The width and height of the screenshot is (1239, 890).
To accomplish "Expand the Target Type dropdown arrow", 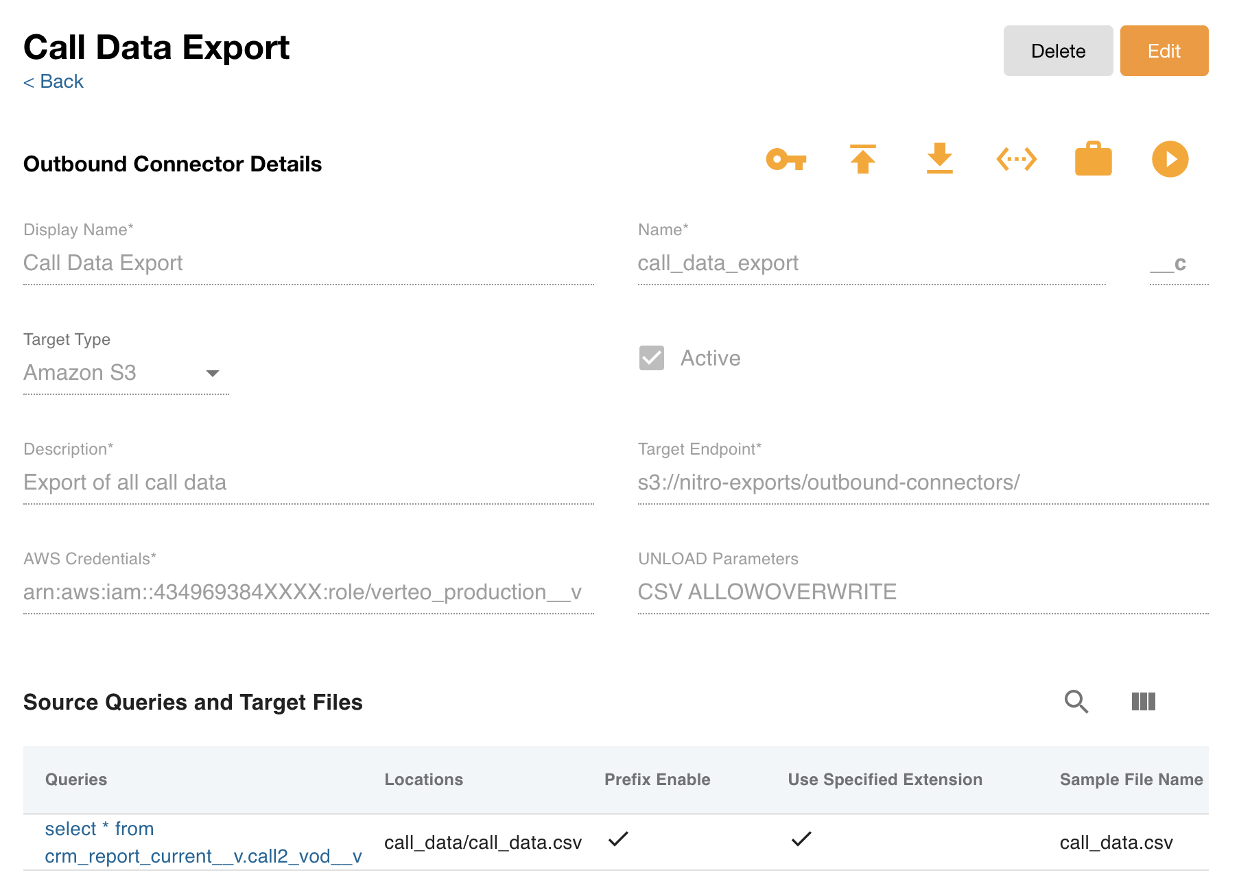I will [213, 374].
